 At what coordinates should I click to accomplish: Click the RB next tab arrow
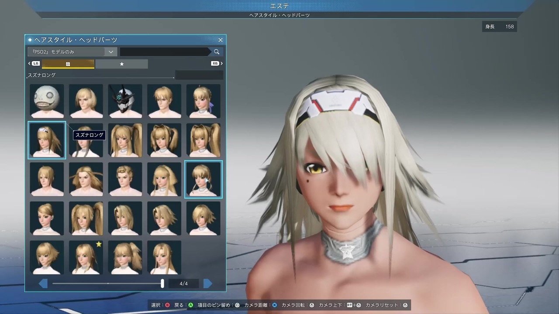tap(217, 64)
